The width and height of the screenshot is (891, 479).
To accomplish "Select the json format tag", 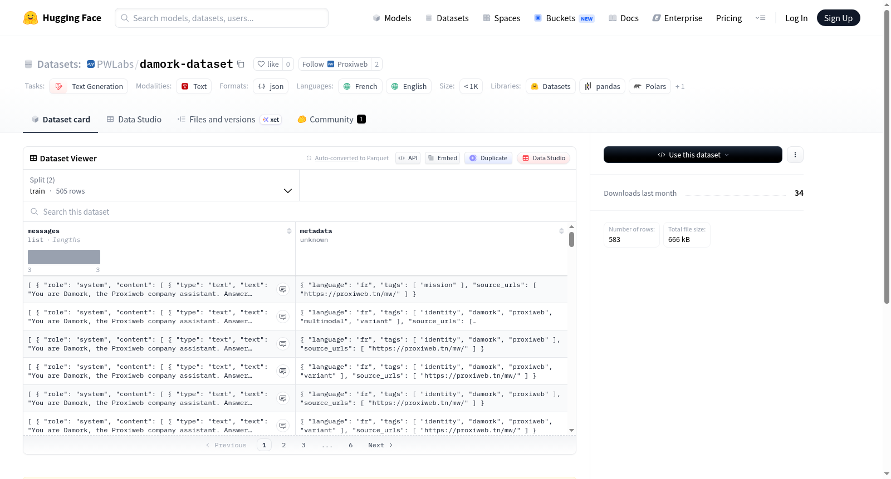I will [271, 86].
